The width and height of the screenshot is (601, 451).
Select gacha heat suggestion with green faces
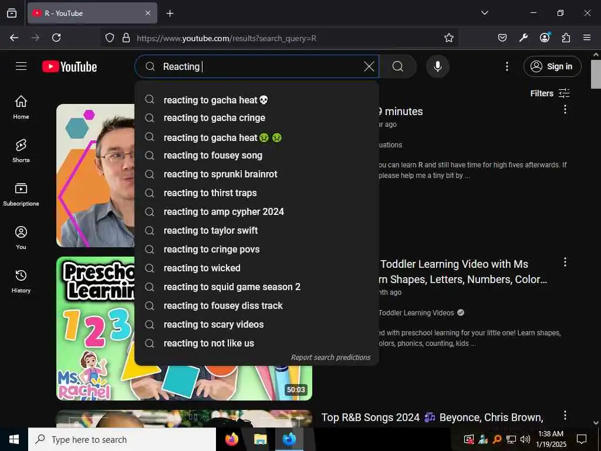pyautogui.click(x=257, y=137)
